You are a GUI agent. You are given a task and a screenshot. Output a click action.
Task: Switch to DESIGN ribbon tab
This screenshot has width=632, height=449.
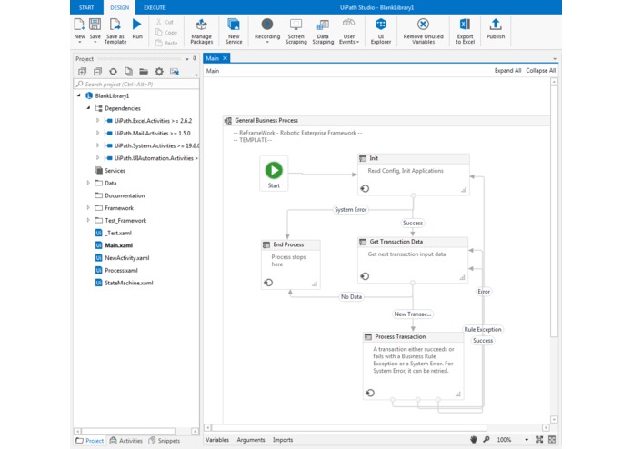(120, 7)
